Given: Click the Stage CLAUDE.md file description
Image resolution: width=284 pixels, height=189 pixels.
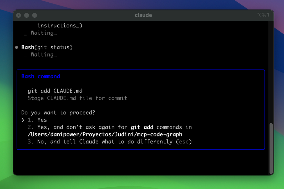Looking at the screenshot, I should pos(78,98).
